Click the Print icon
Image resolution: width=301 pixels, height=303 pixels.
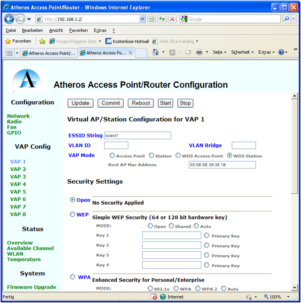[x=199, y=52]
